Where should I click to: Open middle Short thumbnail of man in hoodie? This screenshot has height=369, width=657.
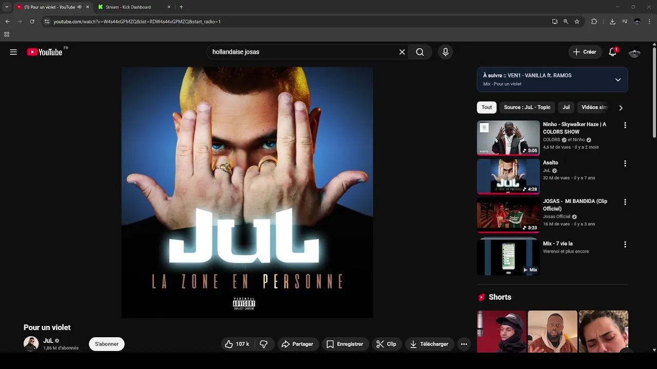pyautogui.click(x=552, y=332)
